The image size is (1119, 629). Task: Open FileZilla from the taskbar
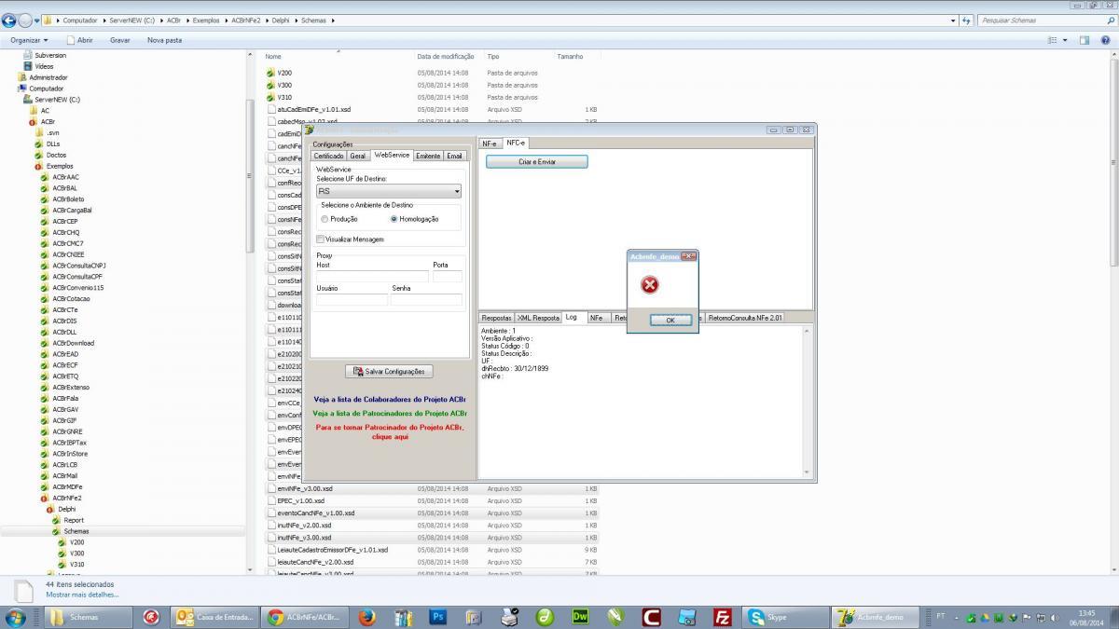click(722, 617)
